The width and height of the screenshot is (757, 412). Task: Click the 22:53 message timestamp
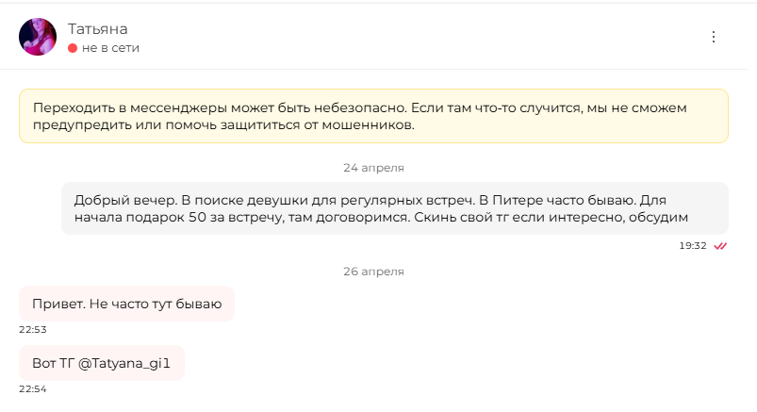click(33, 329)
